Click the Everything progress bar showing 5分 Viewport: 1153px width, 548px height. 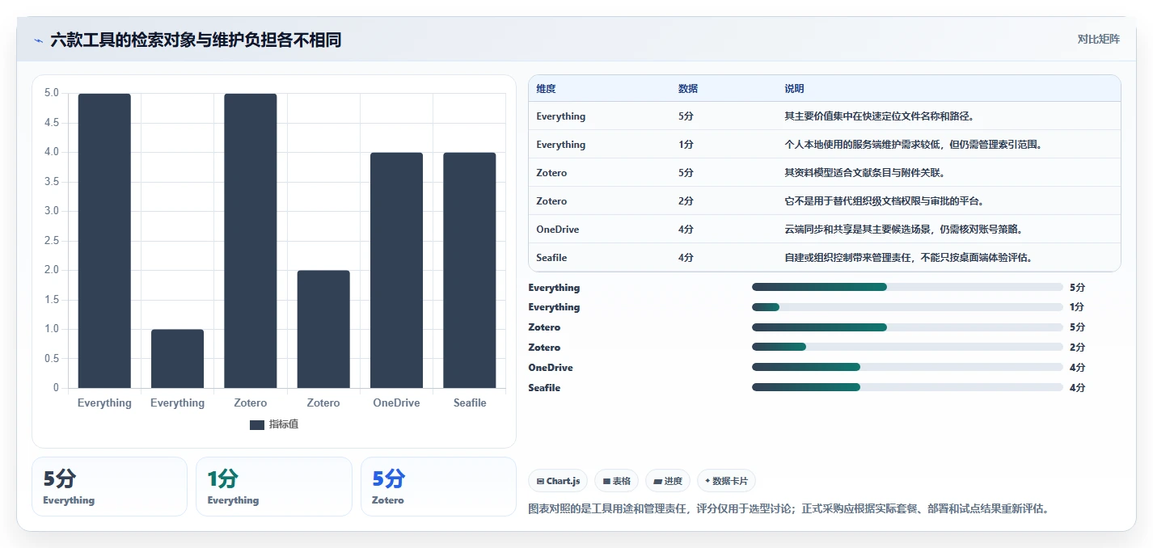coord(907,287)
